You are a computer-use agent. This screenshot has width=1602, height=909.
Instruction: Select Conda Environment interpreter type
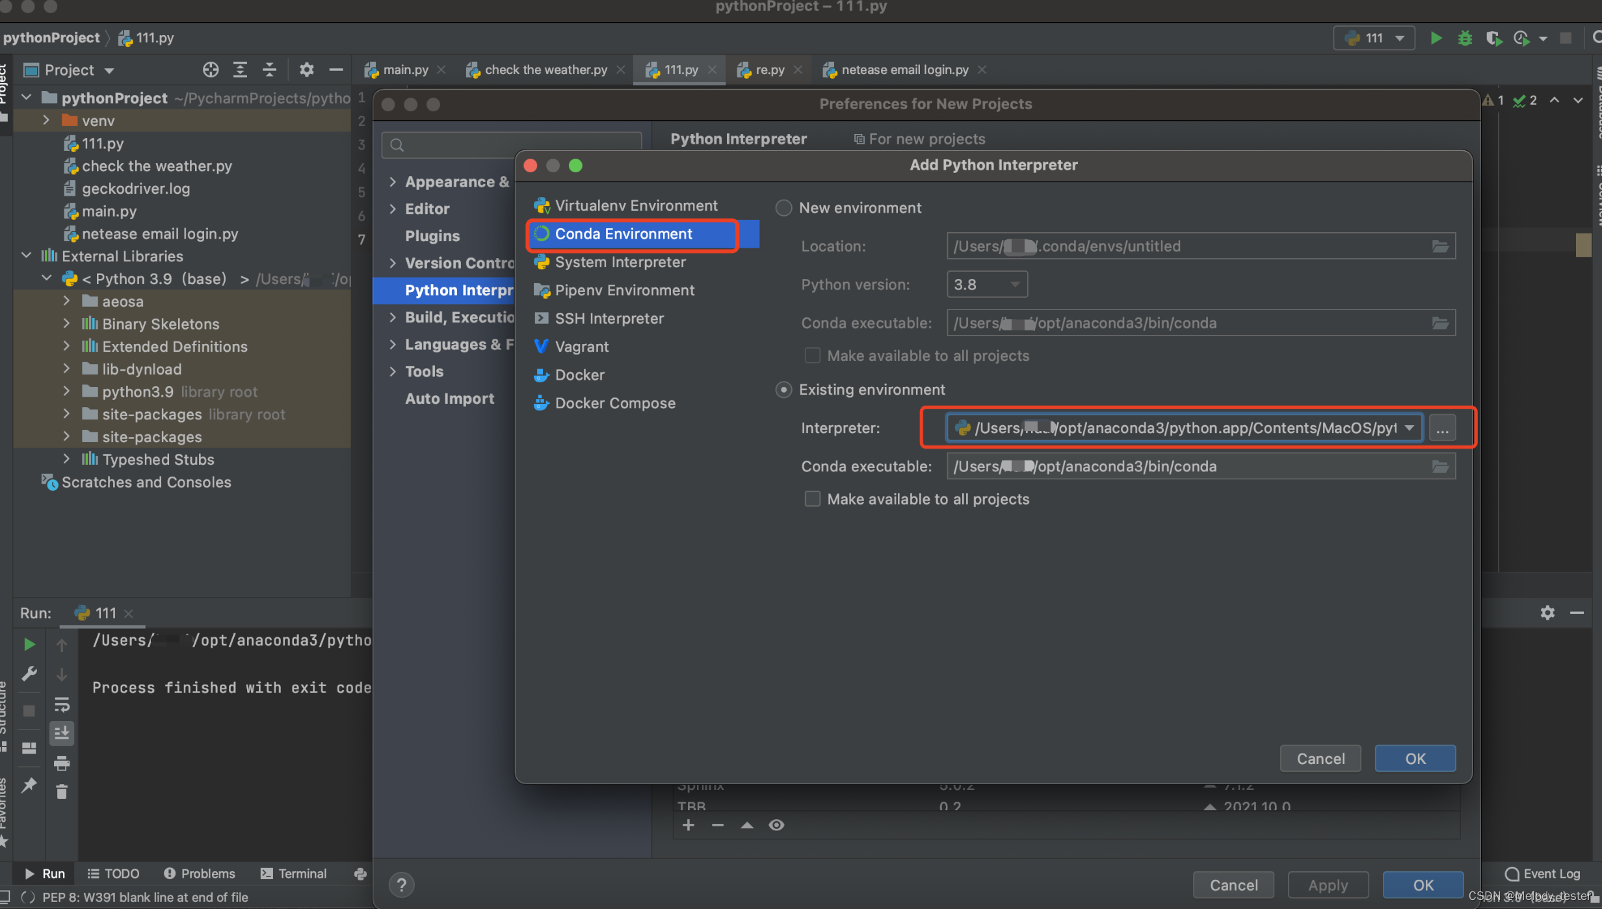(624, 233)
